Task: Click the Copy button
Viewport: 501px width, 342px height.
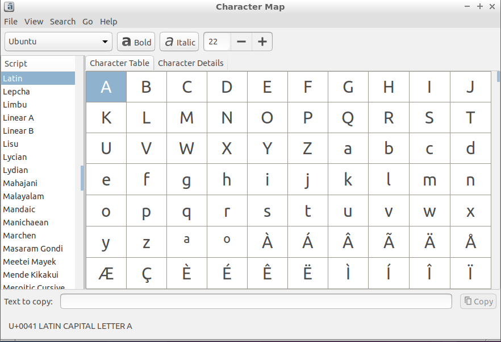Action: (478, 302)
